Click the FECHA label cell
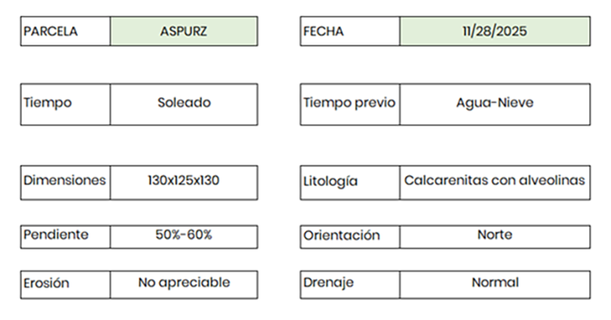The height and width of the screenshot is (320, 611). tap(350, 32)
